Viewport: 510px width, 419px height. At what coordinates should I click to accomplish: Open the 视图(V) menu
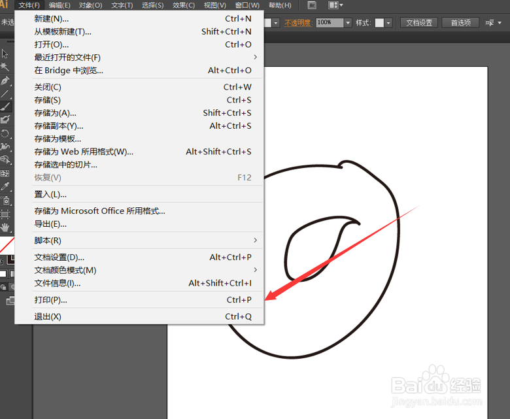(x=214, y=5)
